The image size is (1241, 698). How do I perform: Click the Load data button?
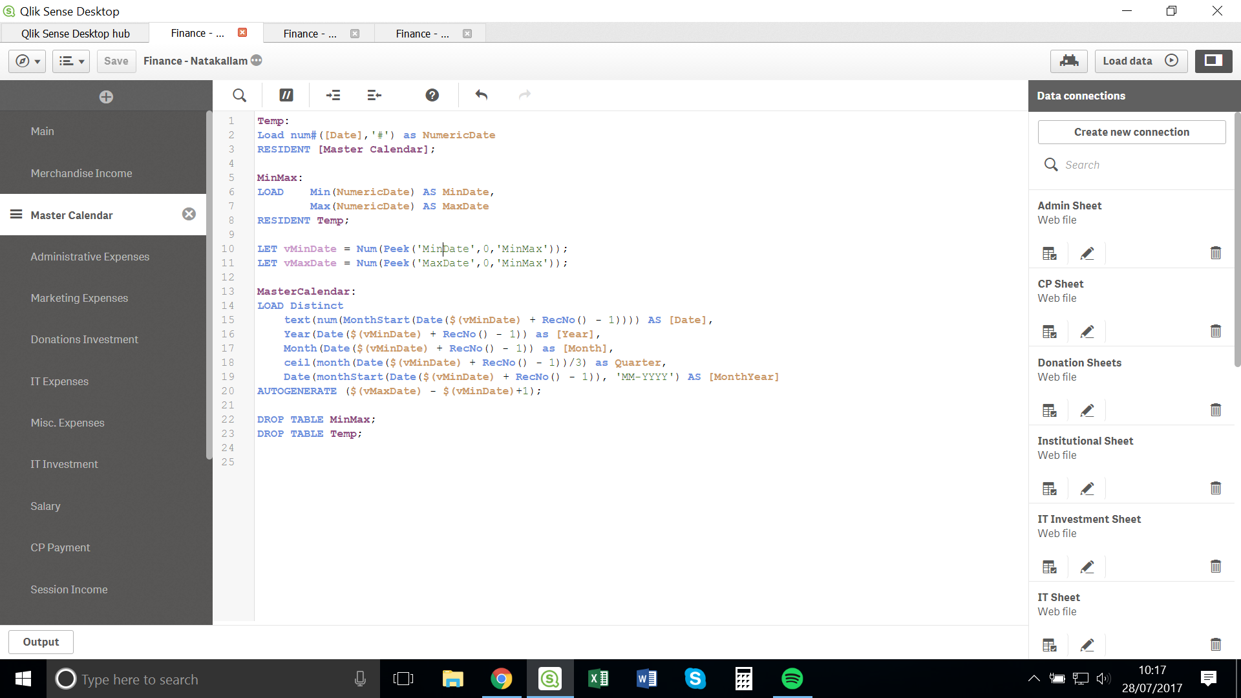click(x=1140, y=61)
